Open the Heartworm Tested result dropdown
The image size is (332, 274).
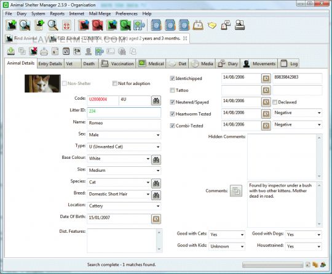pyautogui.click(x=298, y=113)
